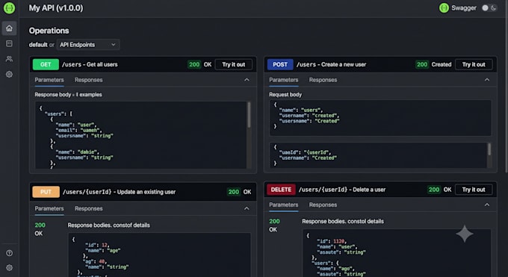Viewport: 508px width, 277px height.
Task: Click the 'My API (v1.0.0)' title
Action: coord(56,7)
